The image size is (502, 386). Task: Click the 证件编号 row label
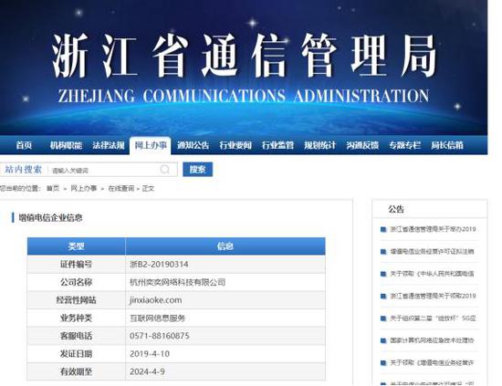(x=76, y=265)
